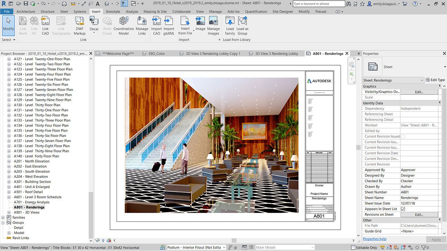Click the Decal tool icon

[94, 21]
